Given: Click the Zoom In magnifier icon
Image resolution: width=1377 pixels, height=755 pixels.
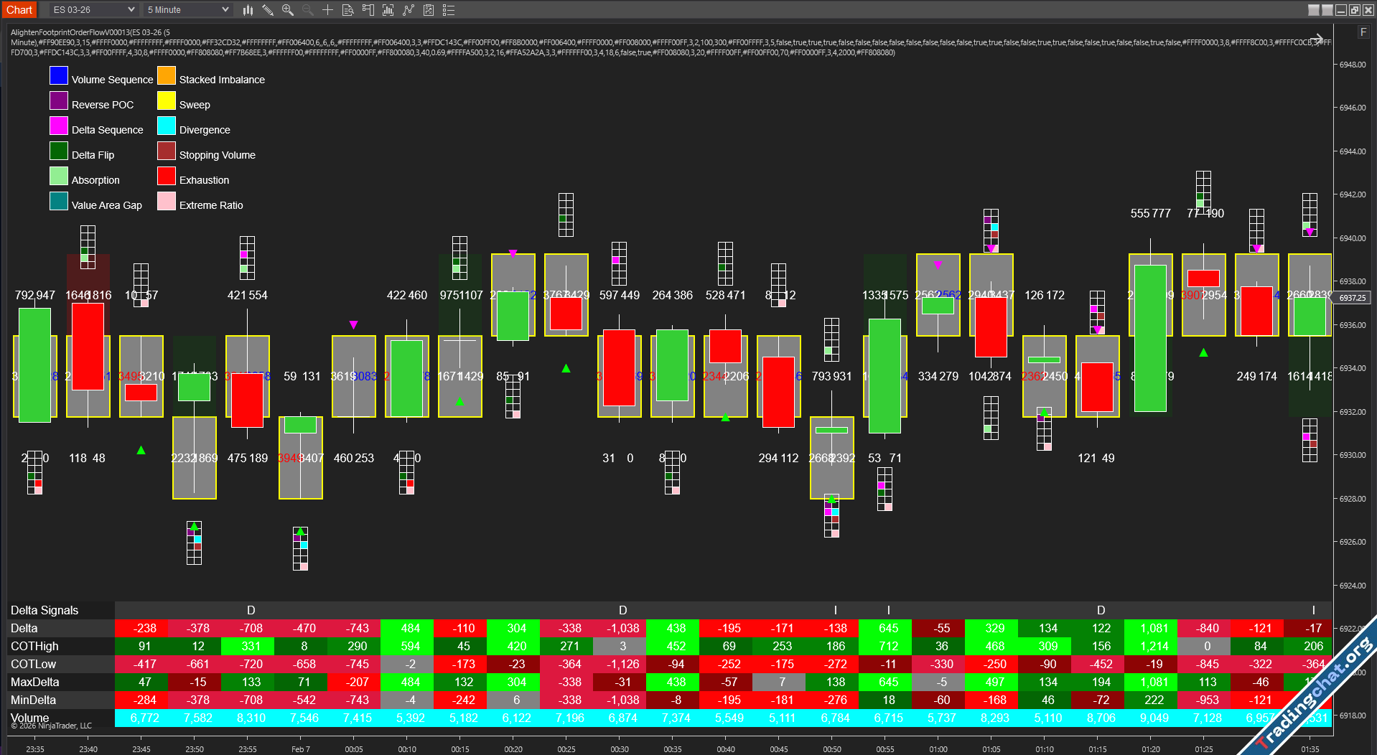Looking at the screenshot, I should click(287, 10).
